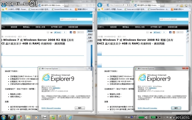Click second nav menu item in left window

[x=14, y=27]
